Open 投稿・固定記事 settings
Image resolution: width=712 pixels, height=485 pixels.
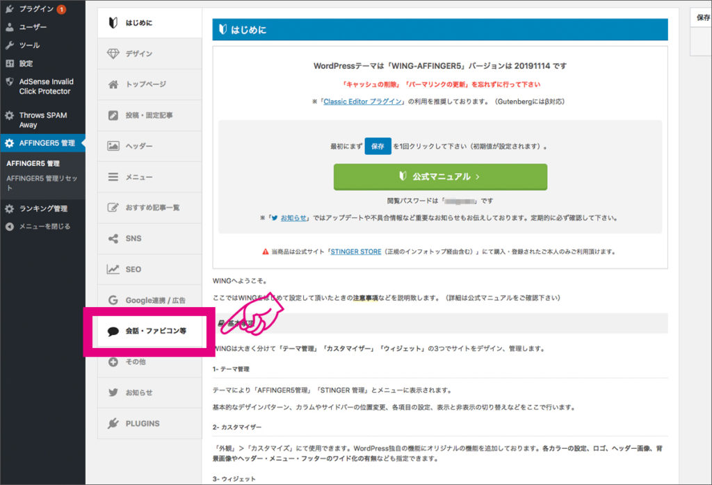pyautogui.click(x=149, y=115)
